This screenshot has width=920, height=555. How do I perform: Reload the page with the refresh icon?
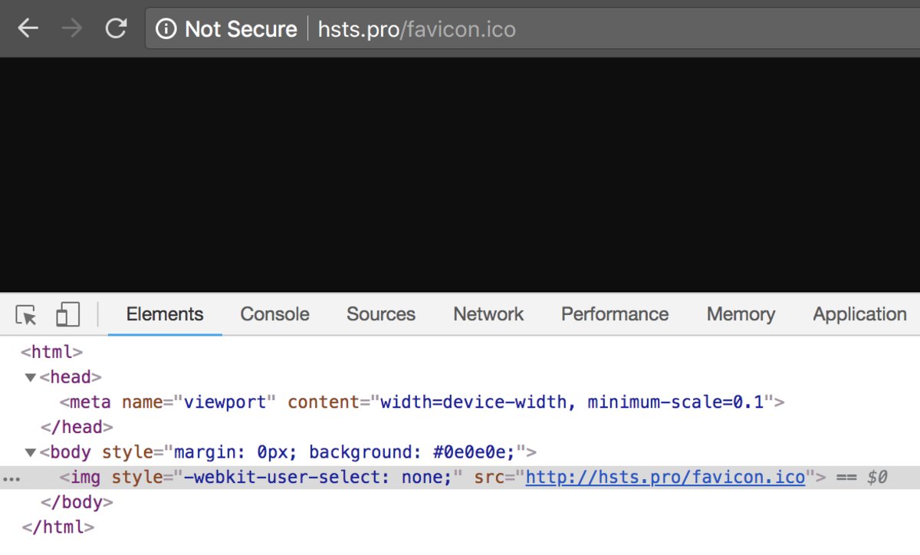[x=116, y=29]
